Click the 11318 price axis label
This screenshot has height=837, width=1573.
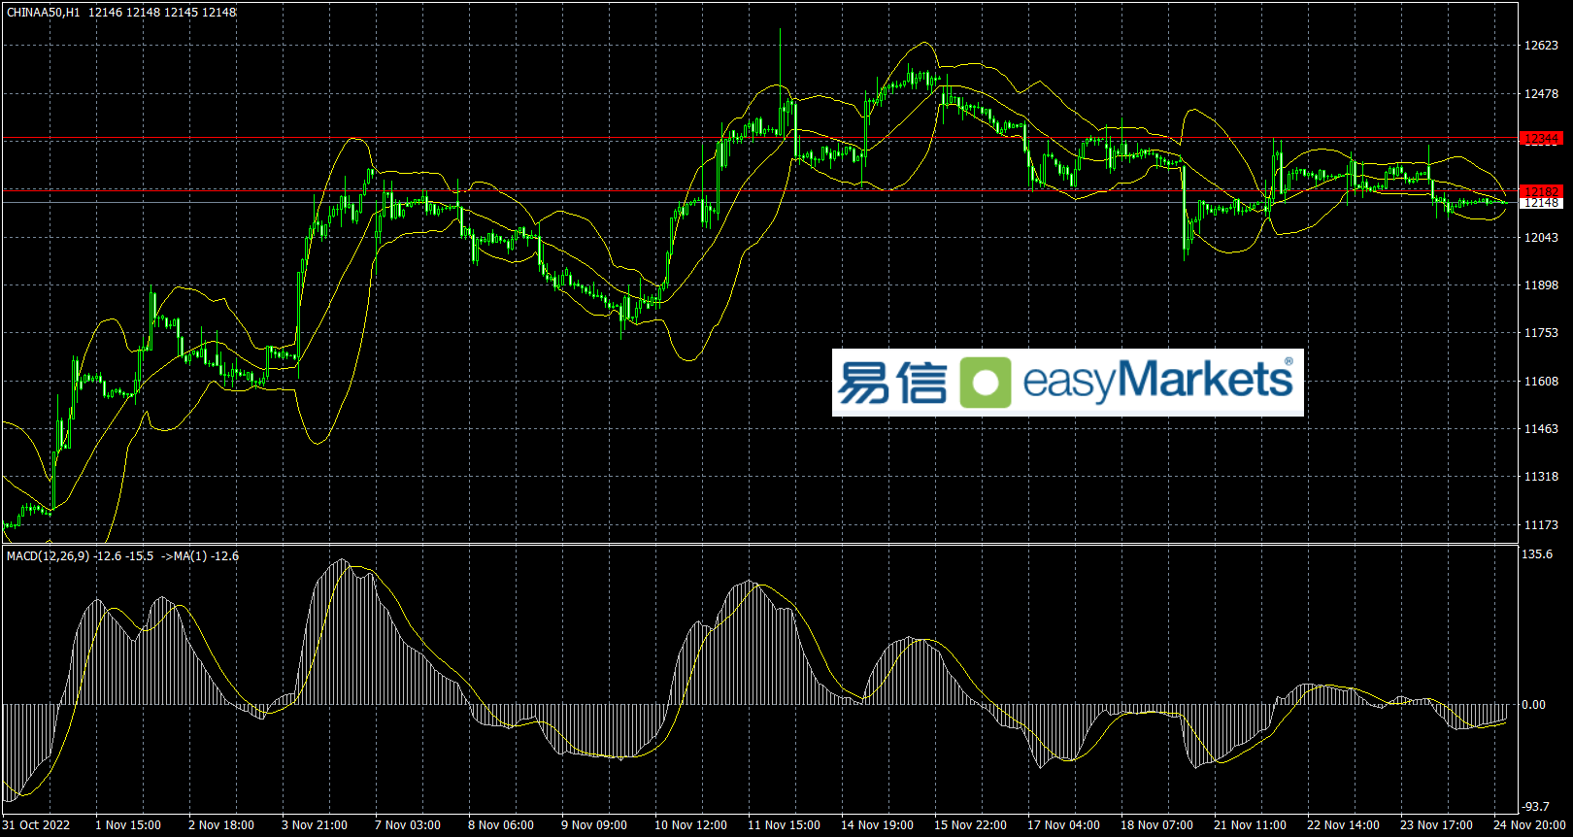1541,477
